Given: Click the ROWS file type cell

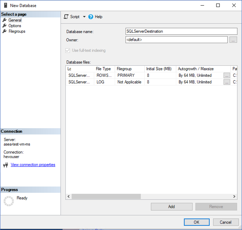Looking at the screenshot, I should point(104,75).
